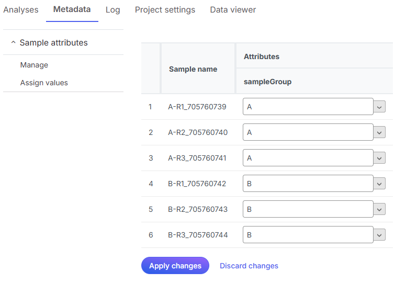Click the sampleGroup column header
406x283 pixels.
click(267, 82)
